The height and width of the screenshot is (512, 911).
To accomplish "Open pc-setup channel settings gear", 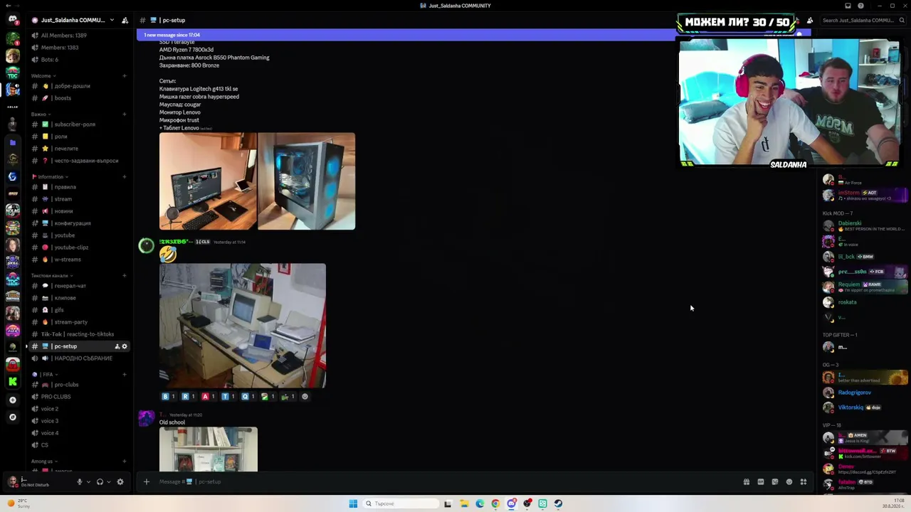I will tap(125, 346).
